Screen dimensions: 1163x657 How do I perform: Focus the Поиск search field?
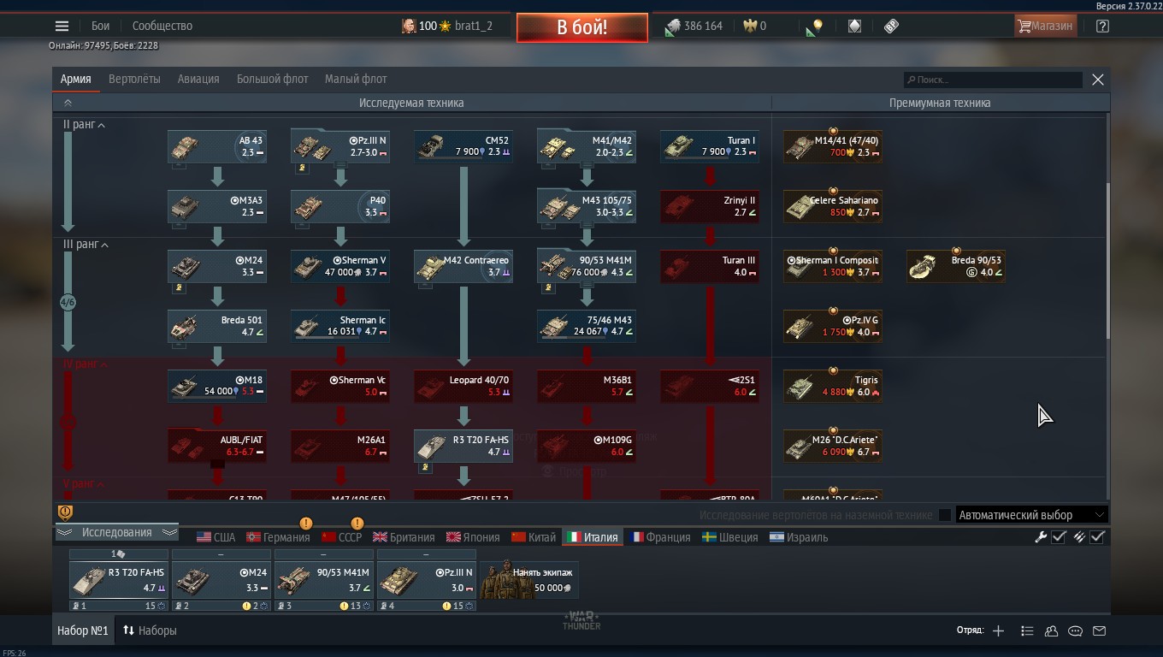994,80
